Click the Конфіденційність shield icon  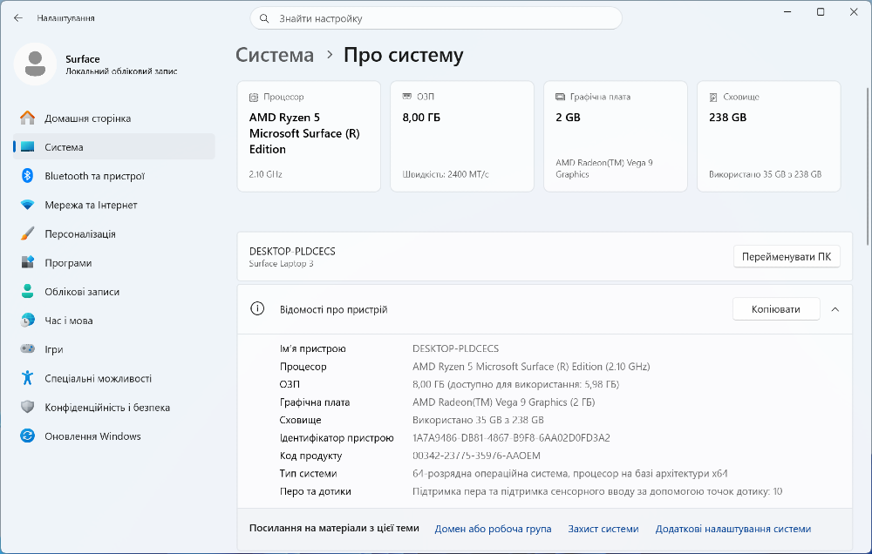pos(27,407)
